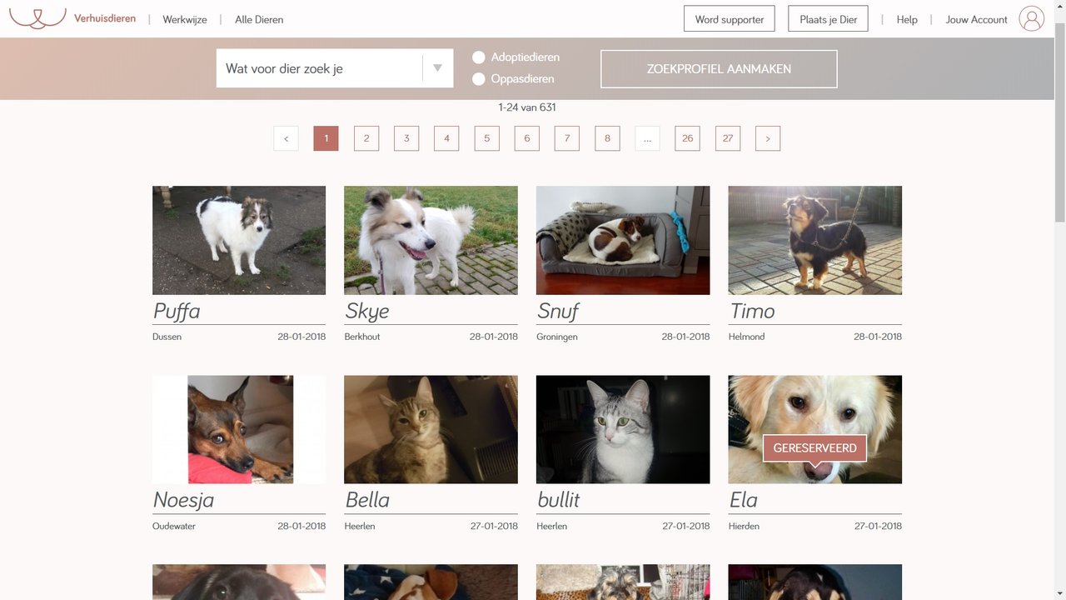Screen dimensions: 1066x600
Task: Open Skye's photo
Action: click(x=431, y=240)
